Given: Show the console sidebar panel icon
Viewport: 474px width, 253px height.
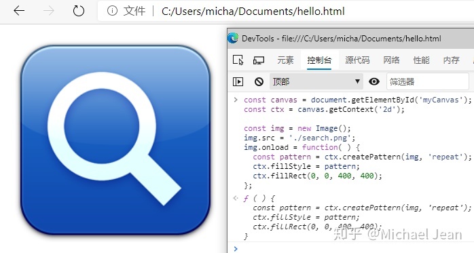Looking at the screenshot, I should 238,81.
